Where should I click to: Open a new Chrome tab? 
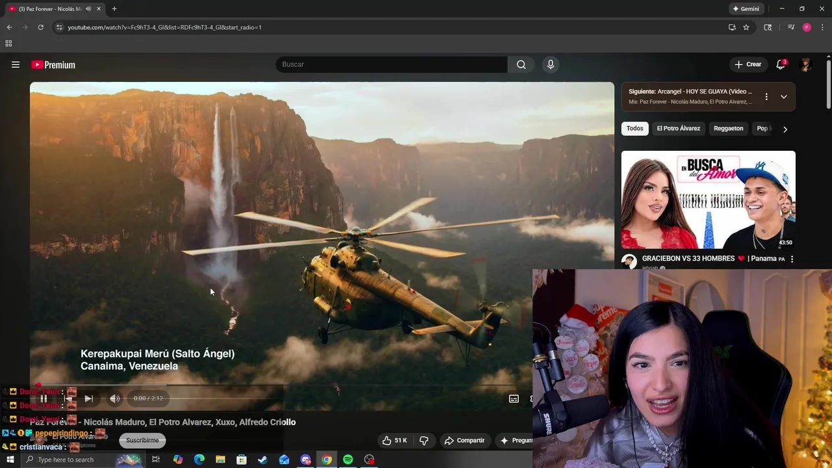point(114,8)
